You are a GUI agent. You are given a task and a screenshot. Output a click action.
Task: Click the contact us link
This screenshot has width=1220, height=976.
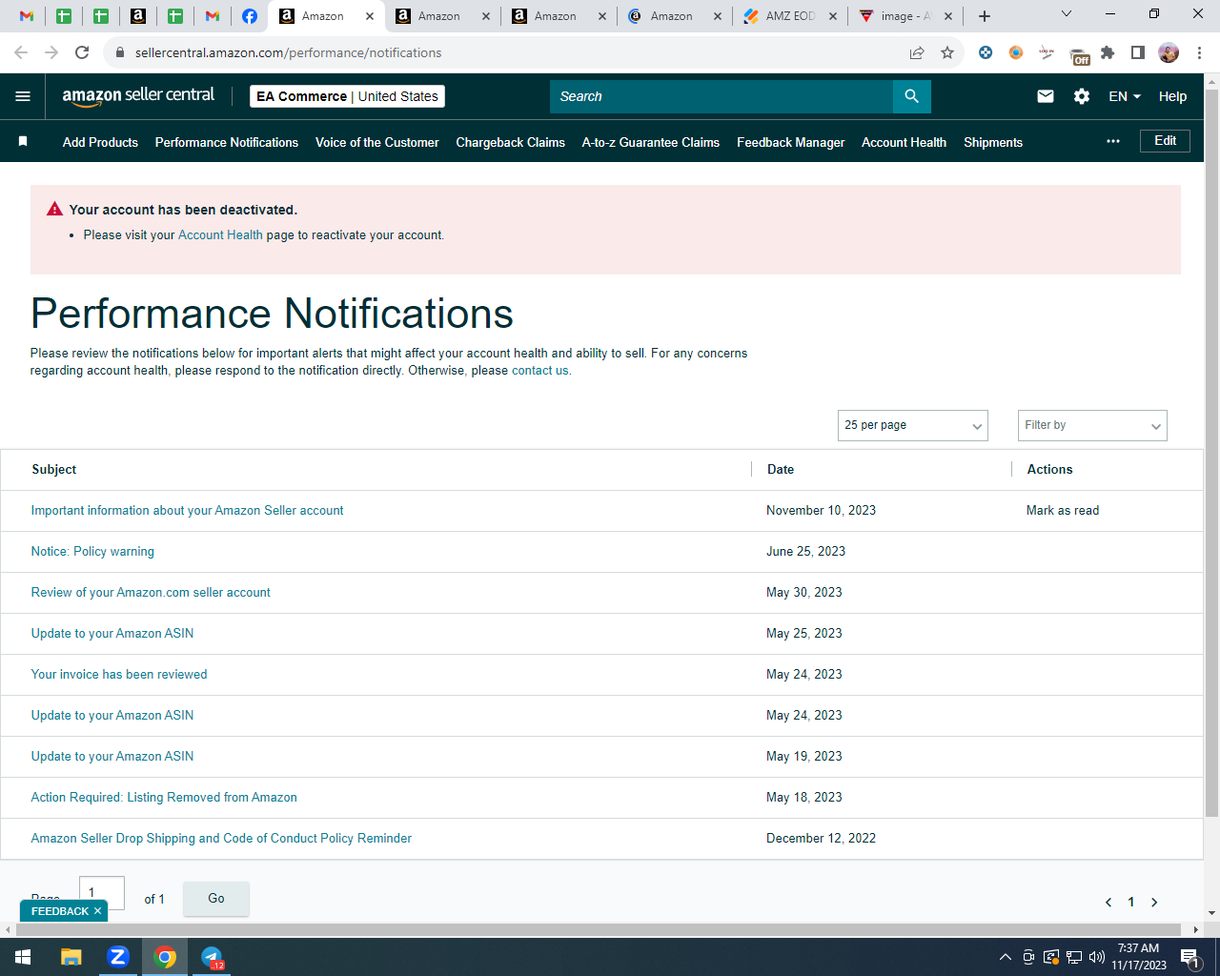(540, 371)
